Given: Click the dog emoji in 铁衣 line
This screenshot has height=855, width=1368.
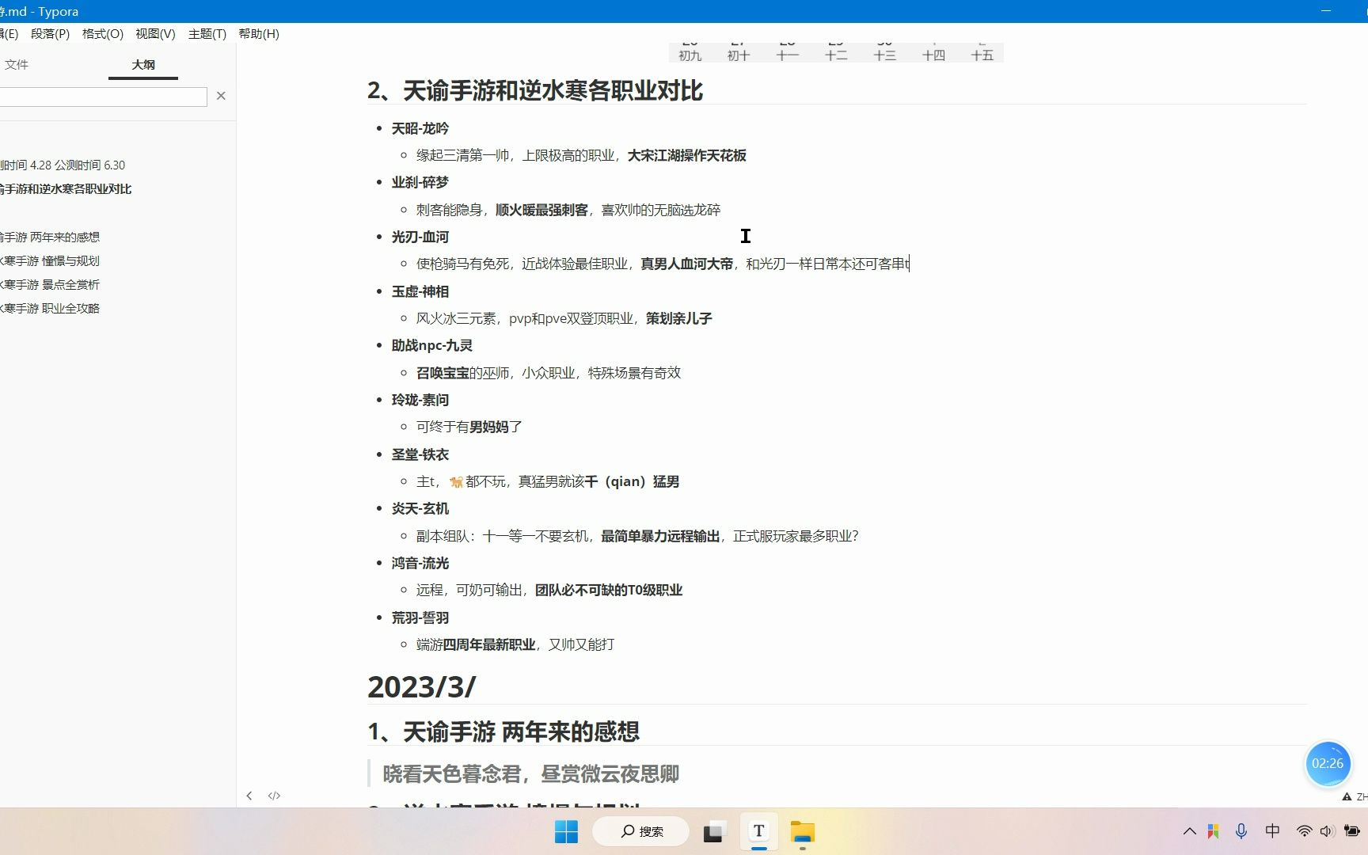Looking at the screenshot, I should click(x=456, y=481).
